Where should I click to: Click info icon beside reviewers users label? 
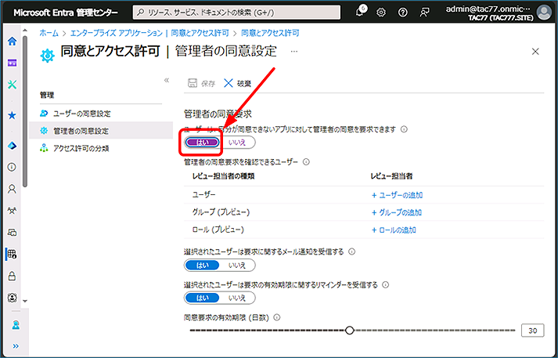pos(306,162)
